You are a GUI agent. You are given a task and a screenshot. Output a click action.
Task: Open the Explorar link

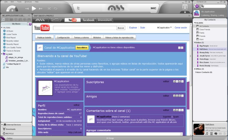[x=133, y=28]
